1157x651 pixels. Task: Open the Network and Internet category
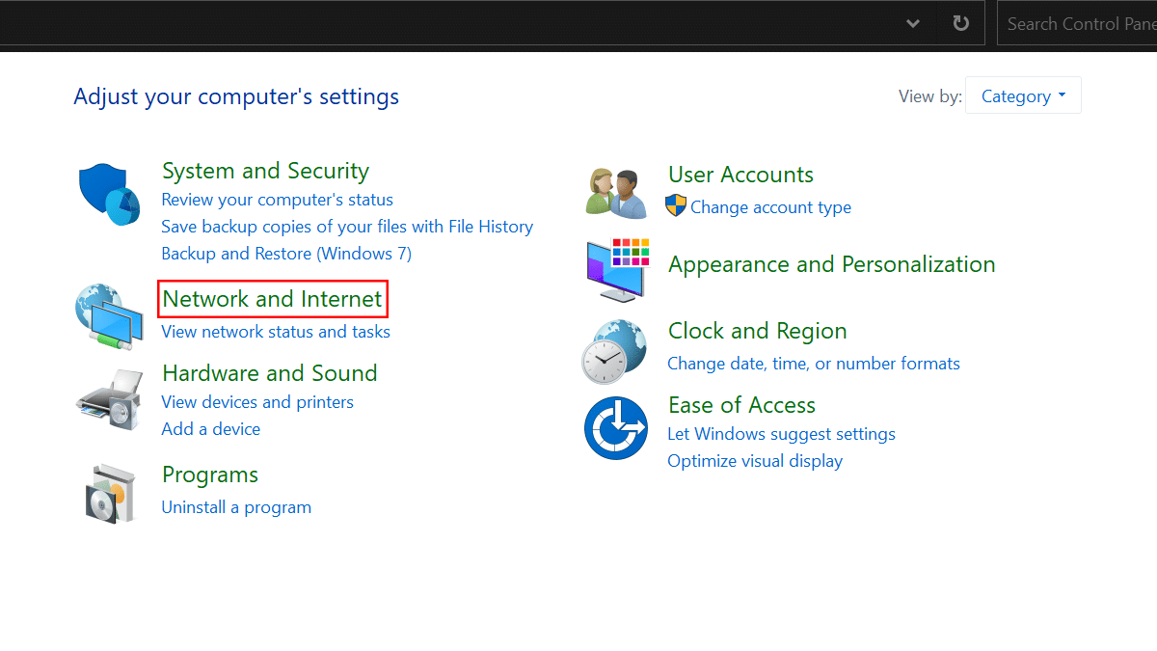click(272, 299)
